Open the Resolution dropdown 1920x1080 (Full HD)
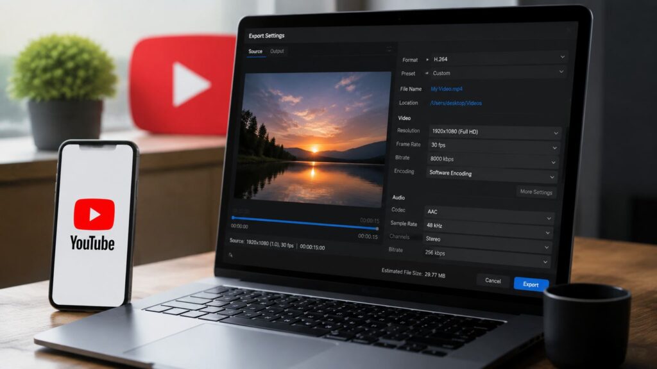This screenshot has width=657, height=369. pos(495,132)
